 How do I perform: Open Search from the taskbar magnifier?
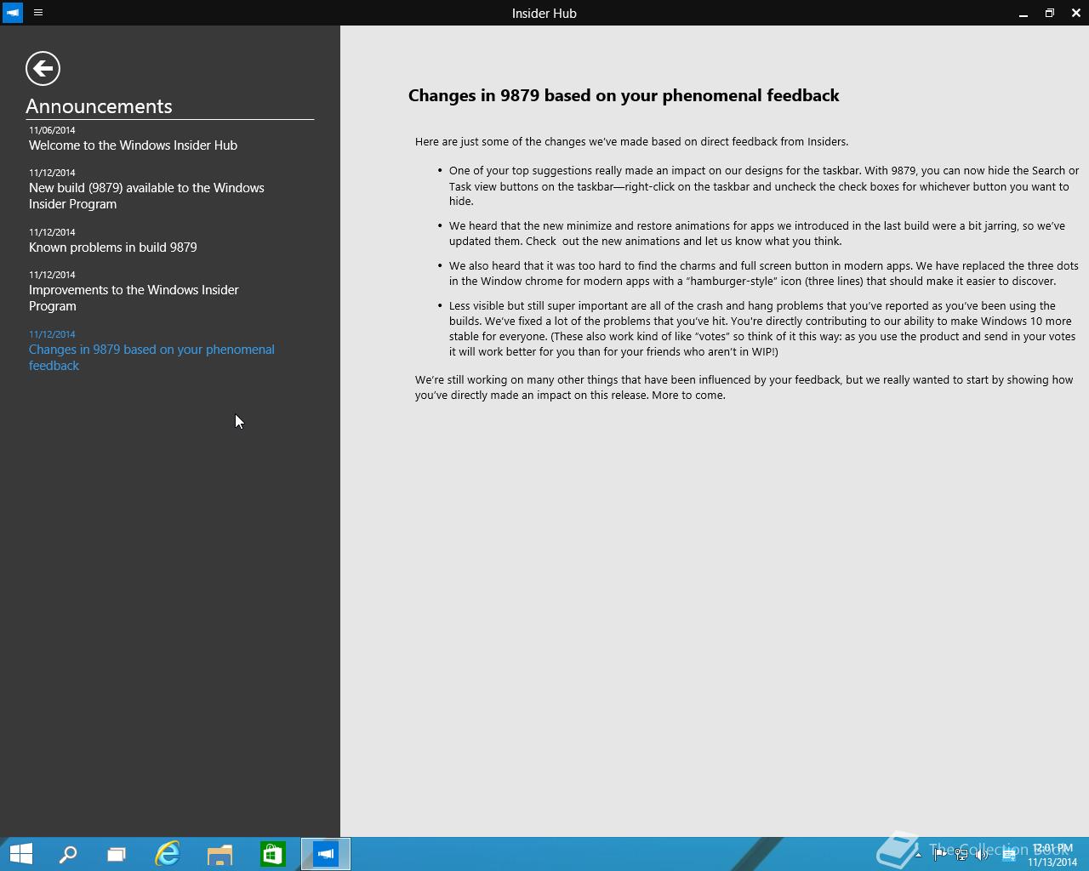click(67, 854)
